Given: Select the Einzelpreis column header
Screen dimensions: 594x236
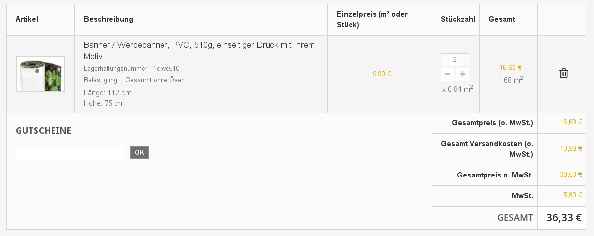Looking at the screenshot, I should click(372, 19).
